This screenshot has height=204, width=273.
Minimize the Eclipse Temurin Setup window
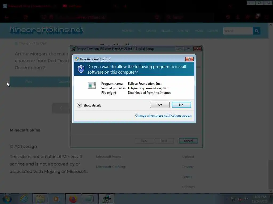(180, 49)
